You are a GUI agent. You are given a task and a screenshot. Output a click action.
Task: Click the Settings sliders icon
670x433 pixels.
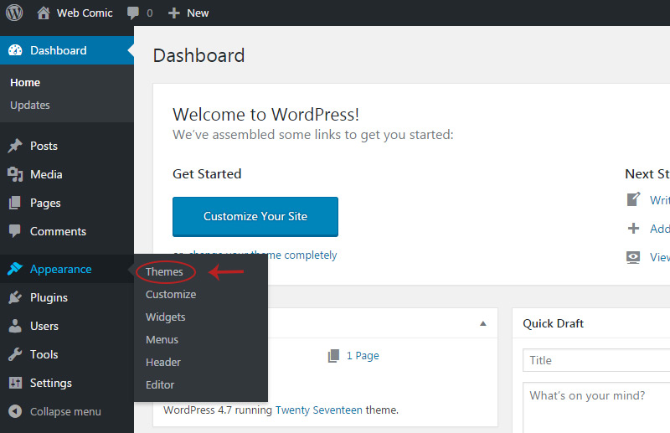15,383
